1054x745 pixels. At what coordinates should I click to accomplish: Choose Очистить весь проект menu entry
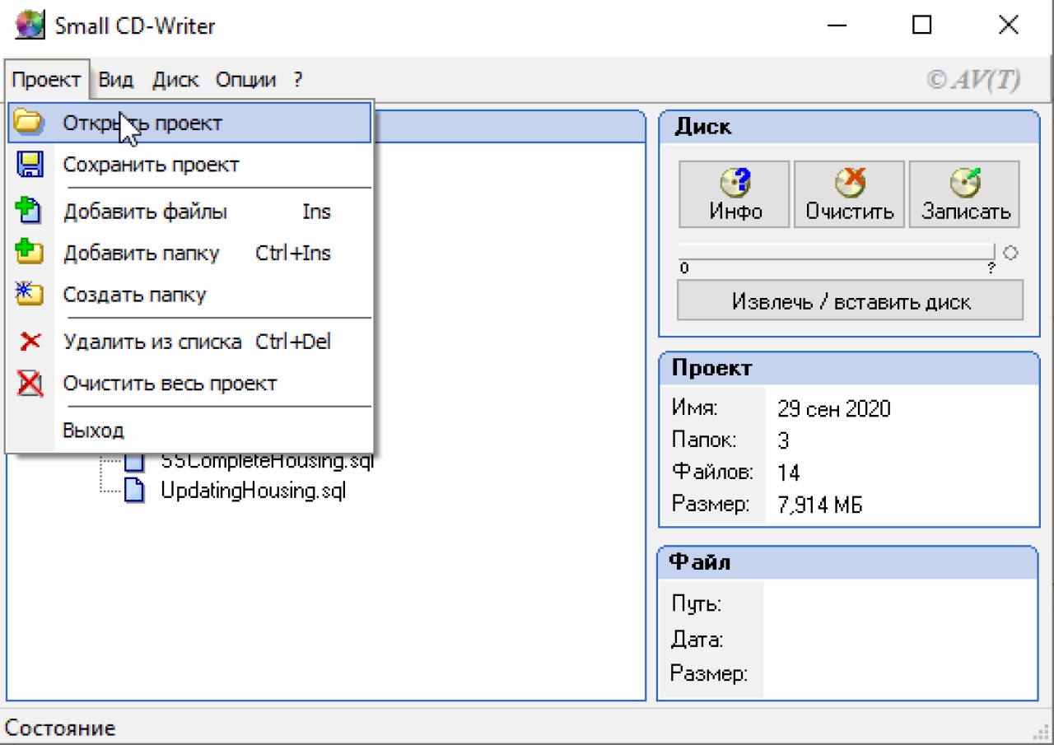coord(189,384)
